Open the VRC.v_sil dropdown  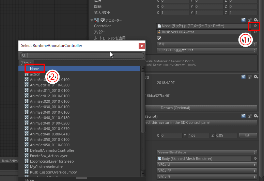pos(207,165)
